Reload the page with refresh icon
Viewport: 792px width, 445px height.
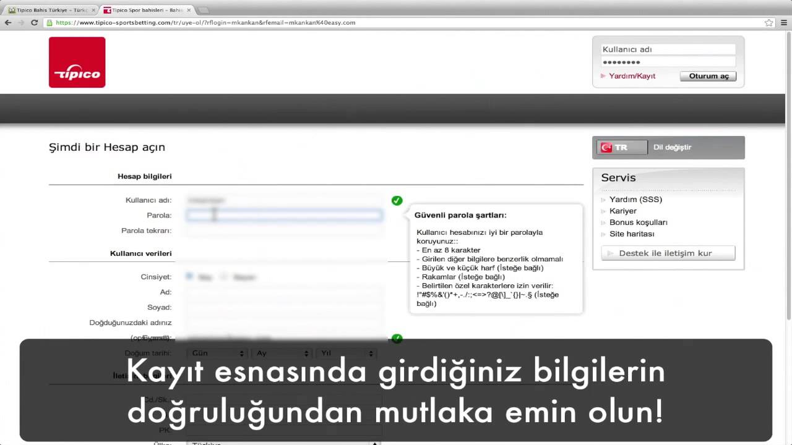[x=35, y=22]
